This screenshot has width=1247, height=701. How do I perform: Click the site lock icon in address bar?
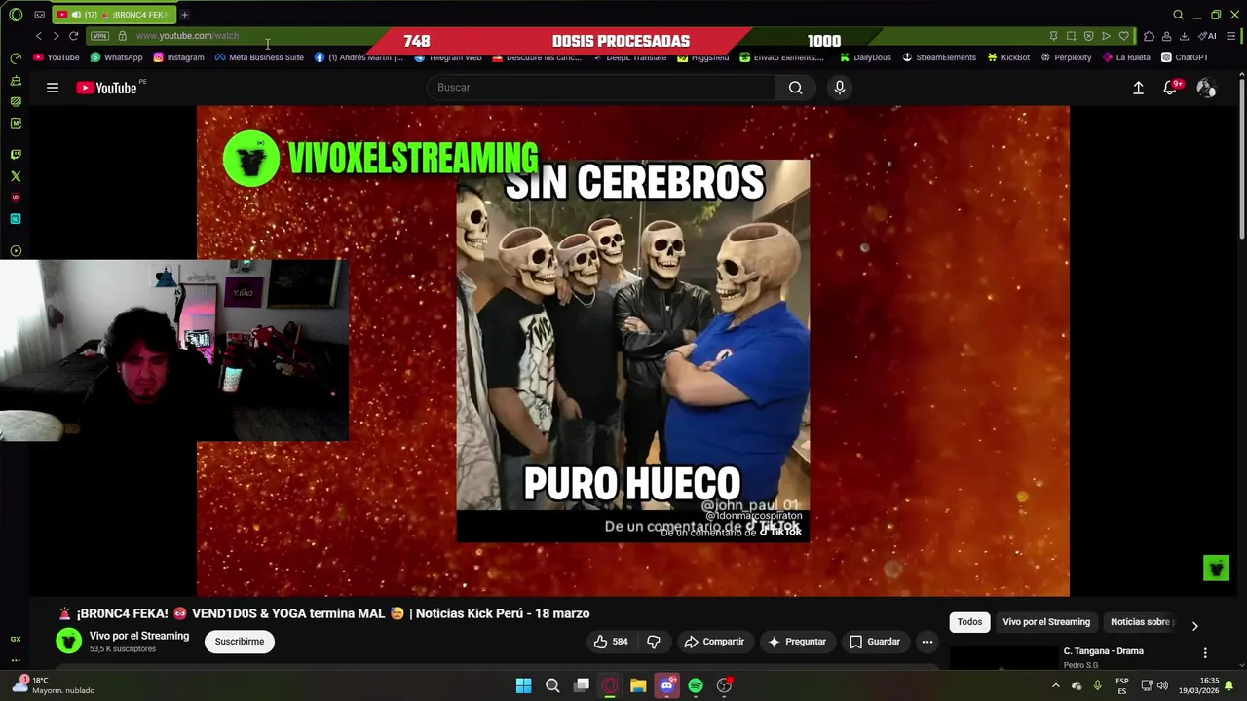click(x=122, y=36)
